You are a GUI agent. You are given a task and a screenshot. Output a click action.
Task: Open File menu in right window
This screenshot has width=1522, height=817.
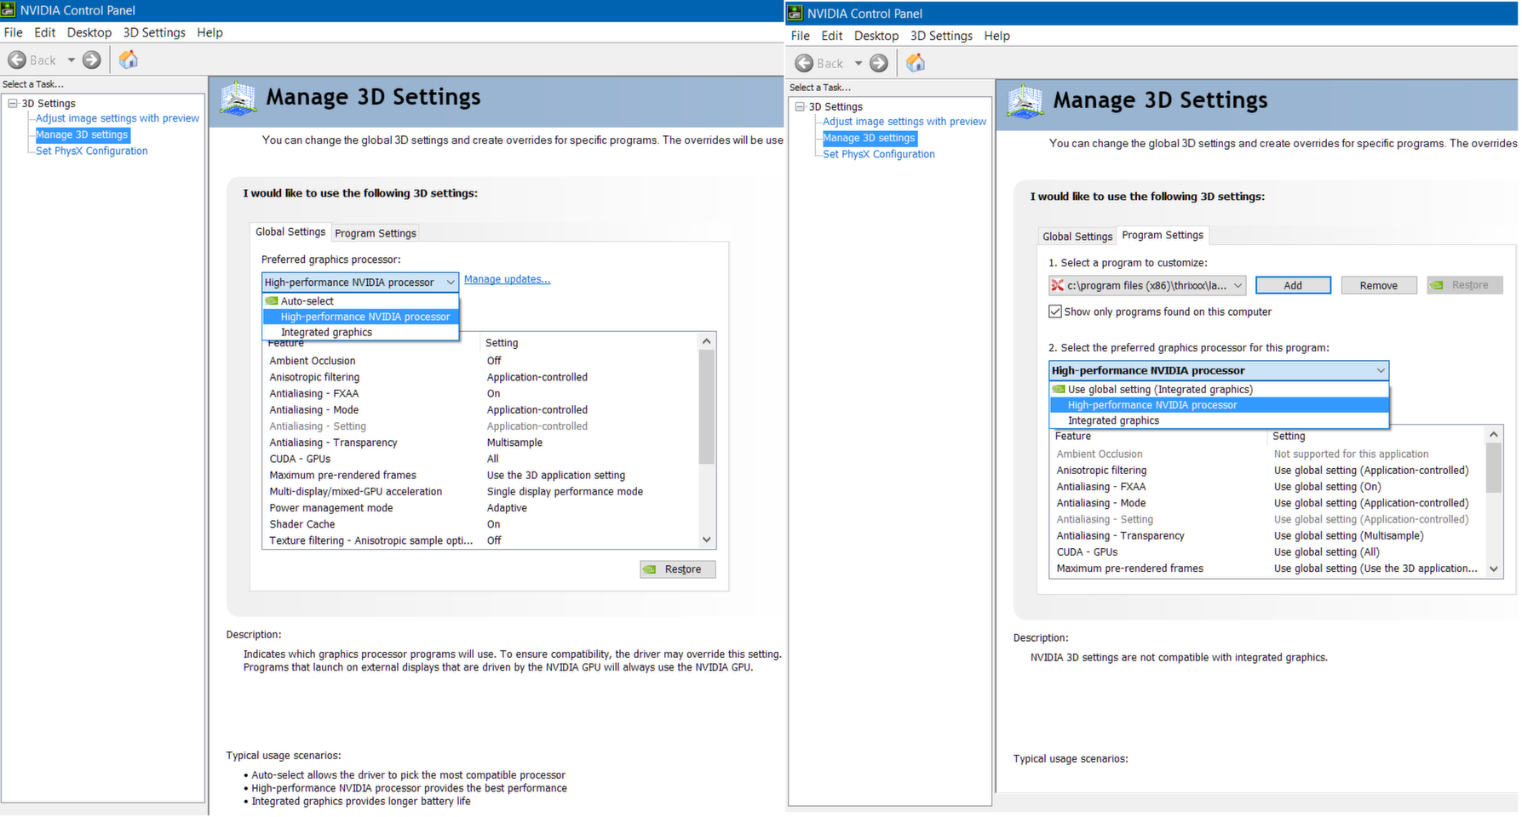801,36
